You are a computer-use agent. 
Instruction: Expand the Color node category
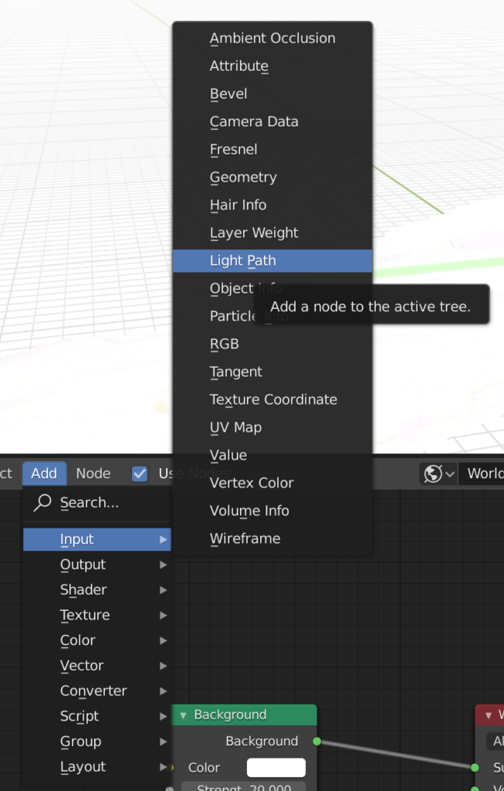tap(97, 640)
